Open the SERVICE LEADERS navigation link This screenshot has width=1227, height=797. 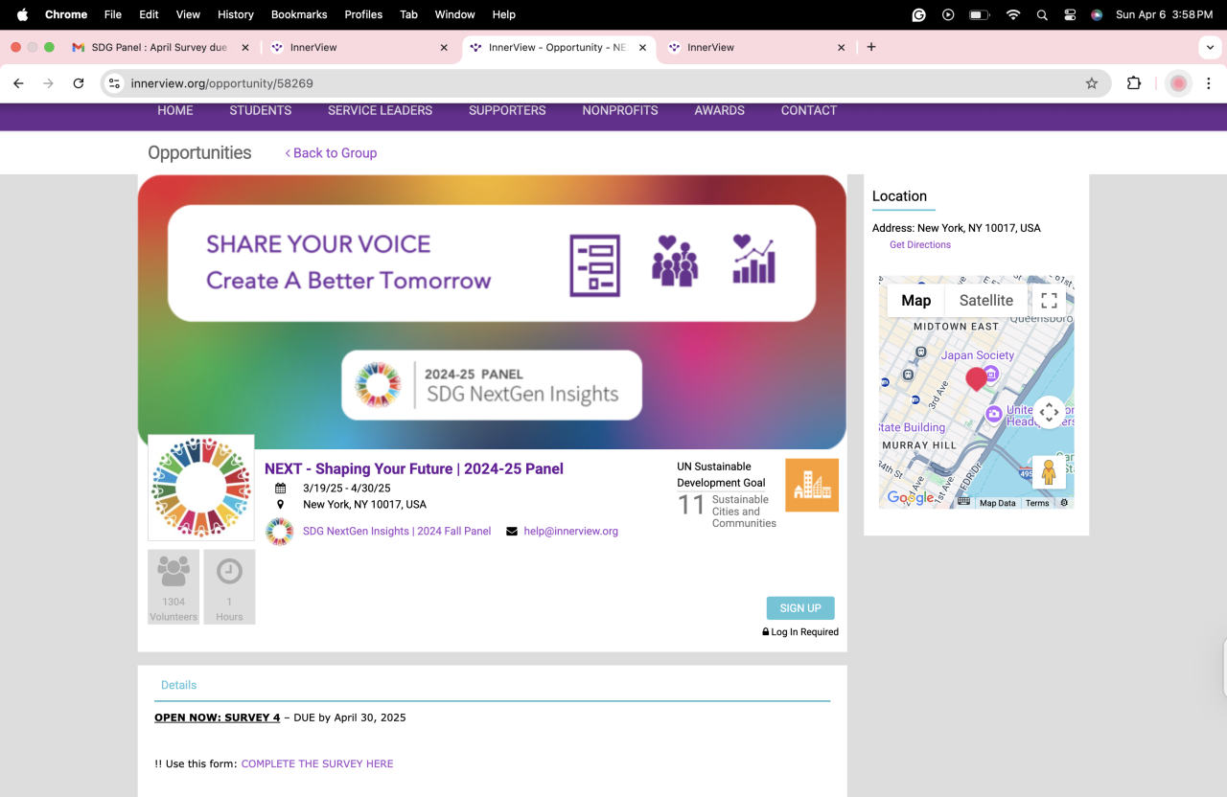pos(380,110)
